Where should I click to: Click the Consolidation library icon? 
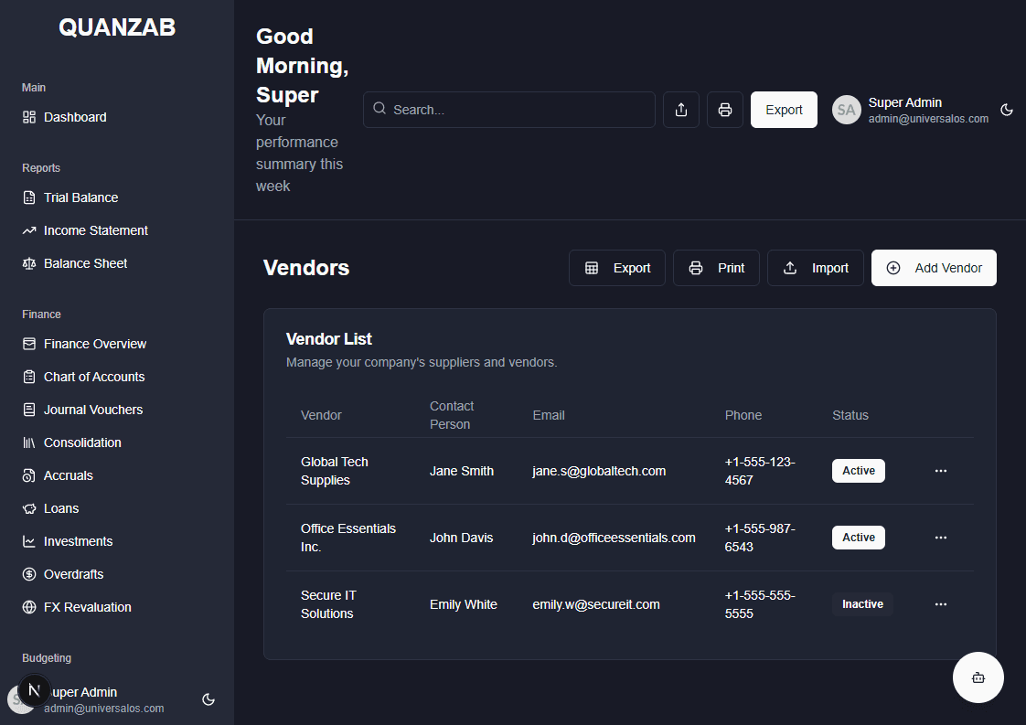(28, 442)
